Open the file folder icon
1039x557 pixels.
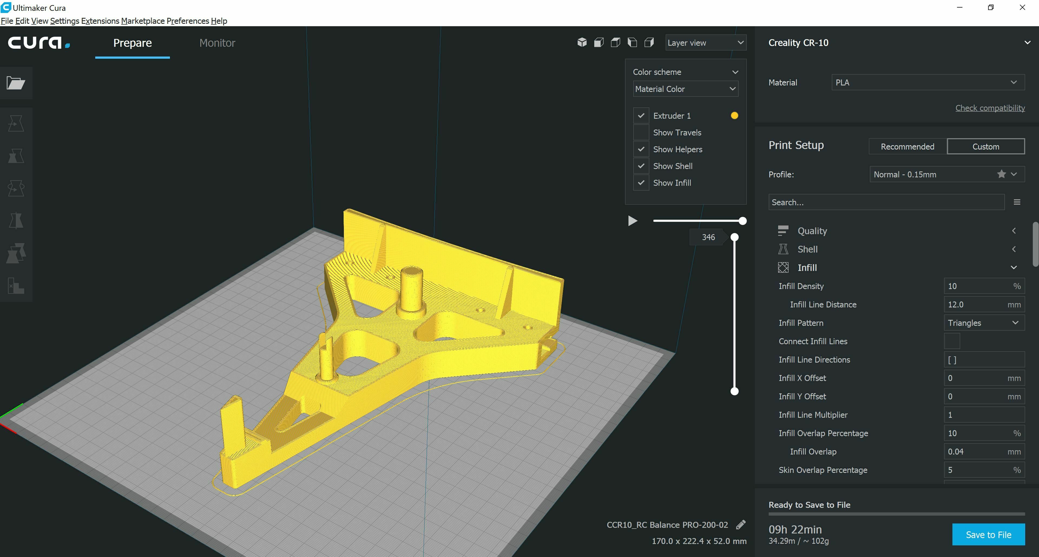tap(16, 83)
